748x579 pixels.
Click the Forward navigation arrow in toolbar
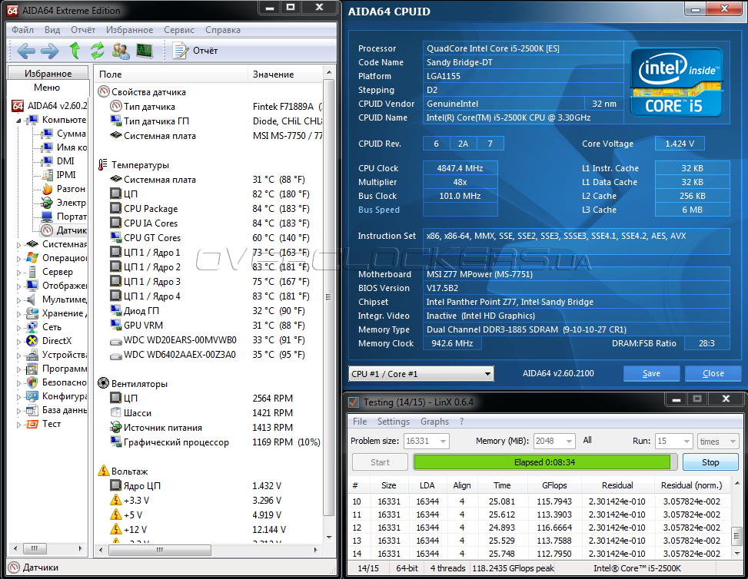(49, 51)
